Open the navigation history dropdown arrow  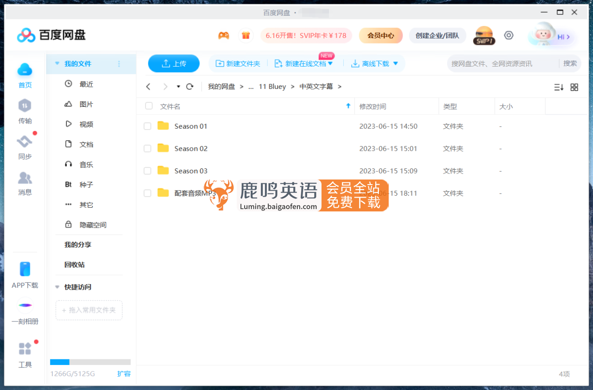tap(178, 87)
